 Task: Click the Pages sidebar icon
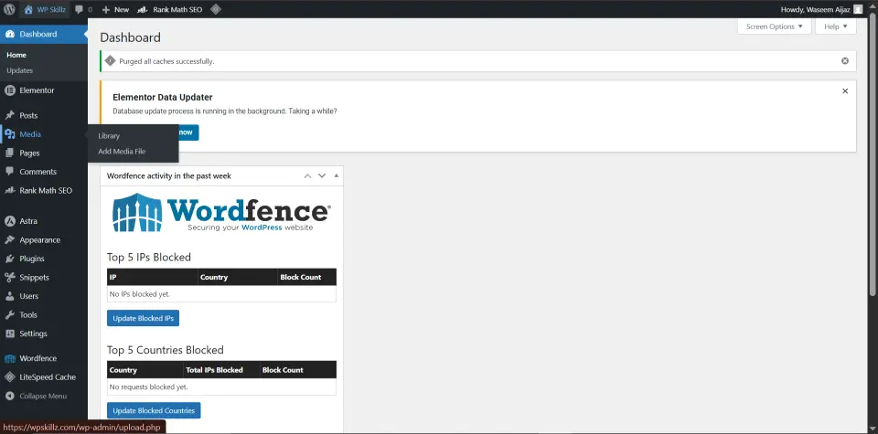pyautogui.click(x=9, y=153)
